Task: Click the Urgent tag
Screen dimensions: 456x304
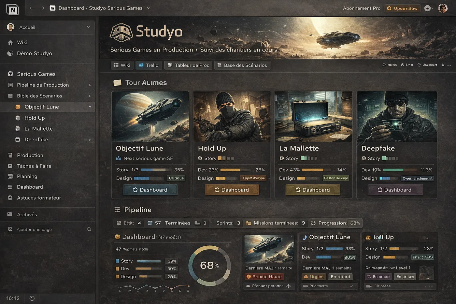Action: (x=314, y=277)
